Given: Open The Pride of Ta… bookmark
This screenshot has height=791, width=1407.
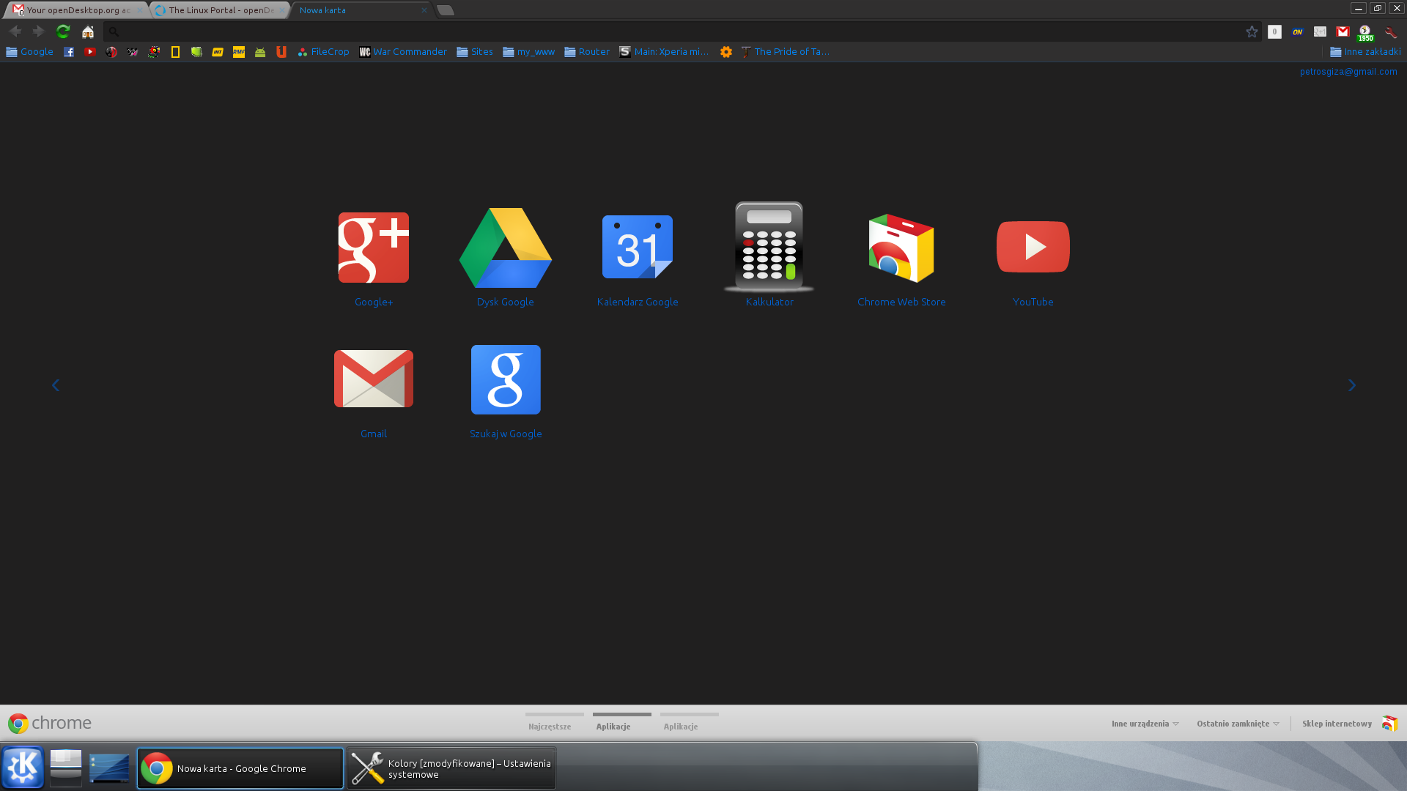Looking at the screenshot, I should tap(785, 52).
